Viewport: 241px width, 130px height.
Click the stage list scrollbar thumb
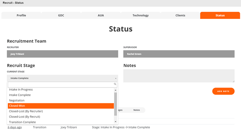point(115,104)
